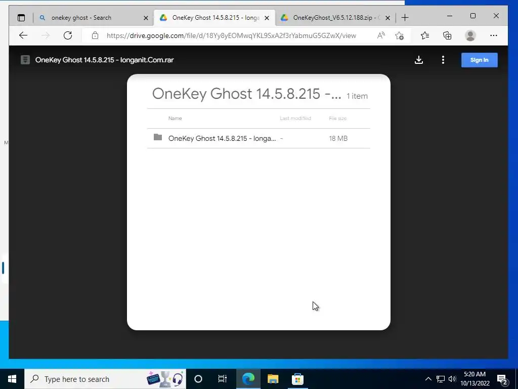Click the Name column header
Screen dimensions: 518x389
(175, 118)
